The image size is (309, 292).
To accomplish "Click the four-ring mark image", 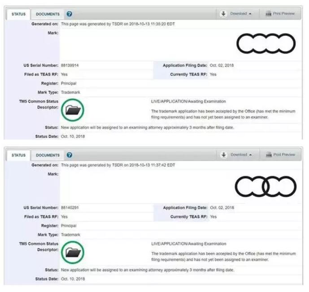I will pyautogui.click(x=266, y=43).
